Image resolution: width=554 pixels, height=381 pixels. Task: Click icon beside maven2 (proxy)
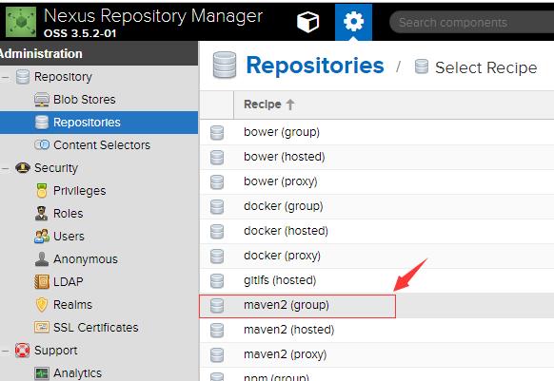tap(217, 355)
